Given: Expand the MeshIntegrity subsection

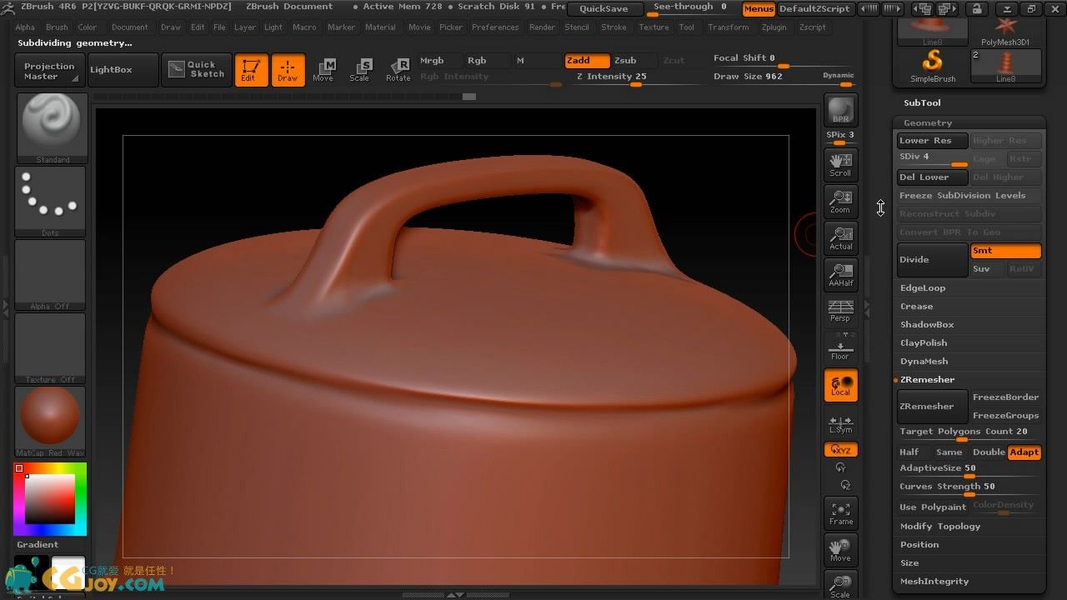Looking at the screenshot, I should pyautogui.click(x=934, y=582).
